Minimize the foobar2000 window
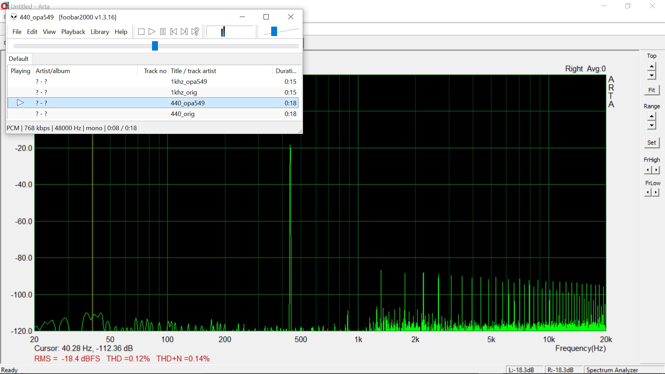The width and height of the screenshot is (665, 374). click(x=242, y=17)
